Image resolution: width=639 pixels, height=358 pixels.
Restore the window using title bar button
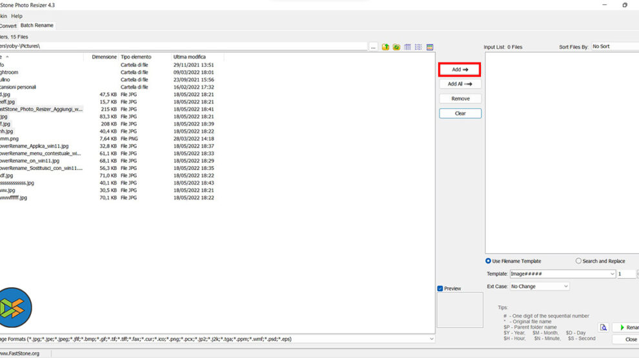[624, 5]
